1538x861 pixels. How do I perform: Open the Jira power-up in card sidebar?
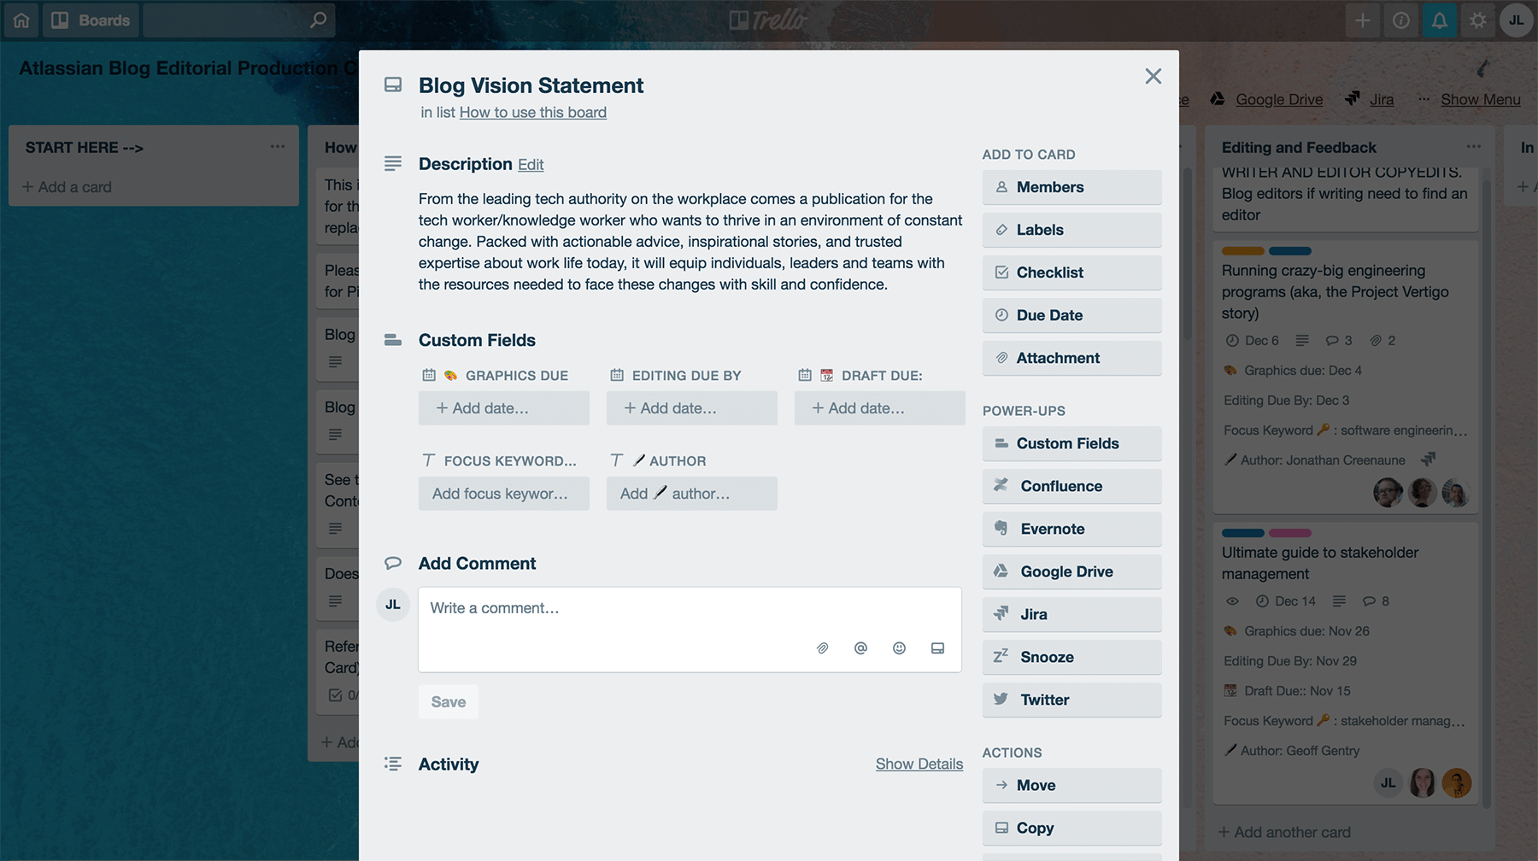1072,614
